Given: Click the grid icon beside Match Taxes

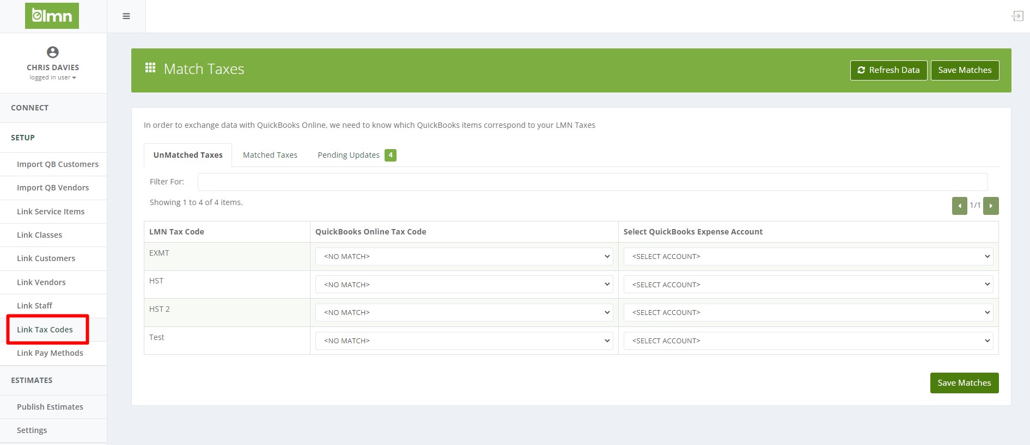Looking at the screenshot, I should click(150, 68).
